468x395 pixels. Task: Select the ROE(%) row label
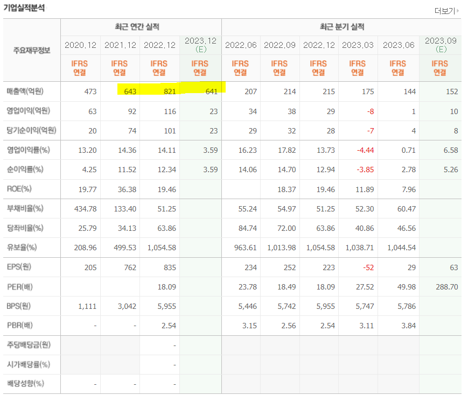click(x=19, y=189)
